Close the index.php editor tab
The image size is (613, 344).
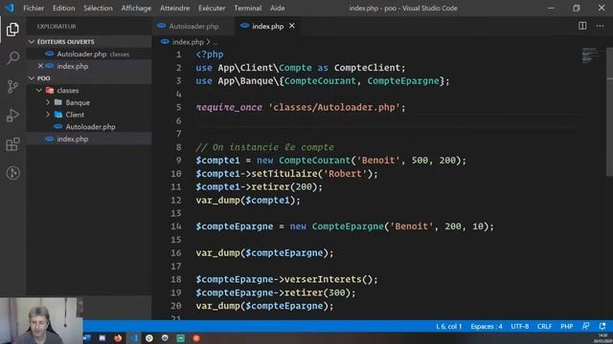291,26
